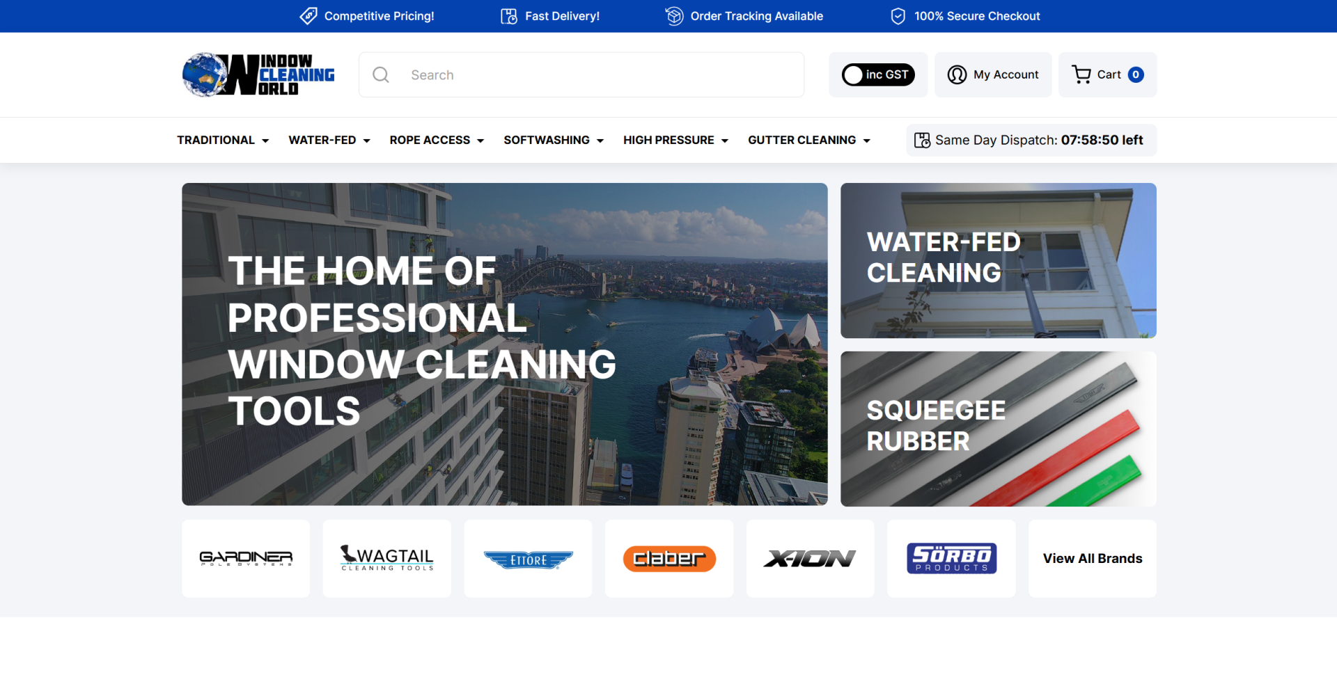Open the Ettore brand logo
The image size is (1337, 675).
click(x=528, y=559)
